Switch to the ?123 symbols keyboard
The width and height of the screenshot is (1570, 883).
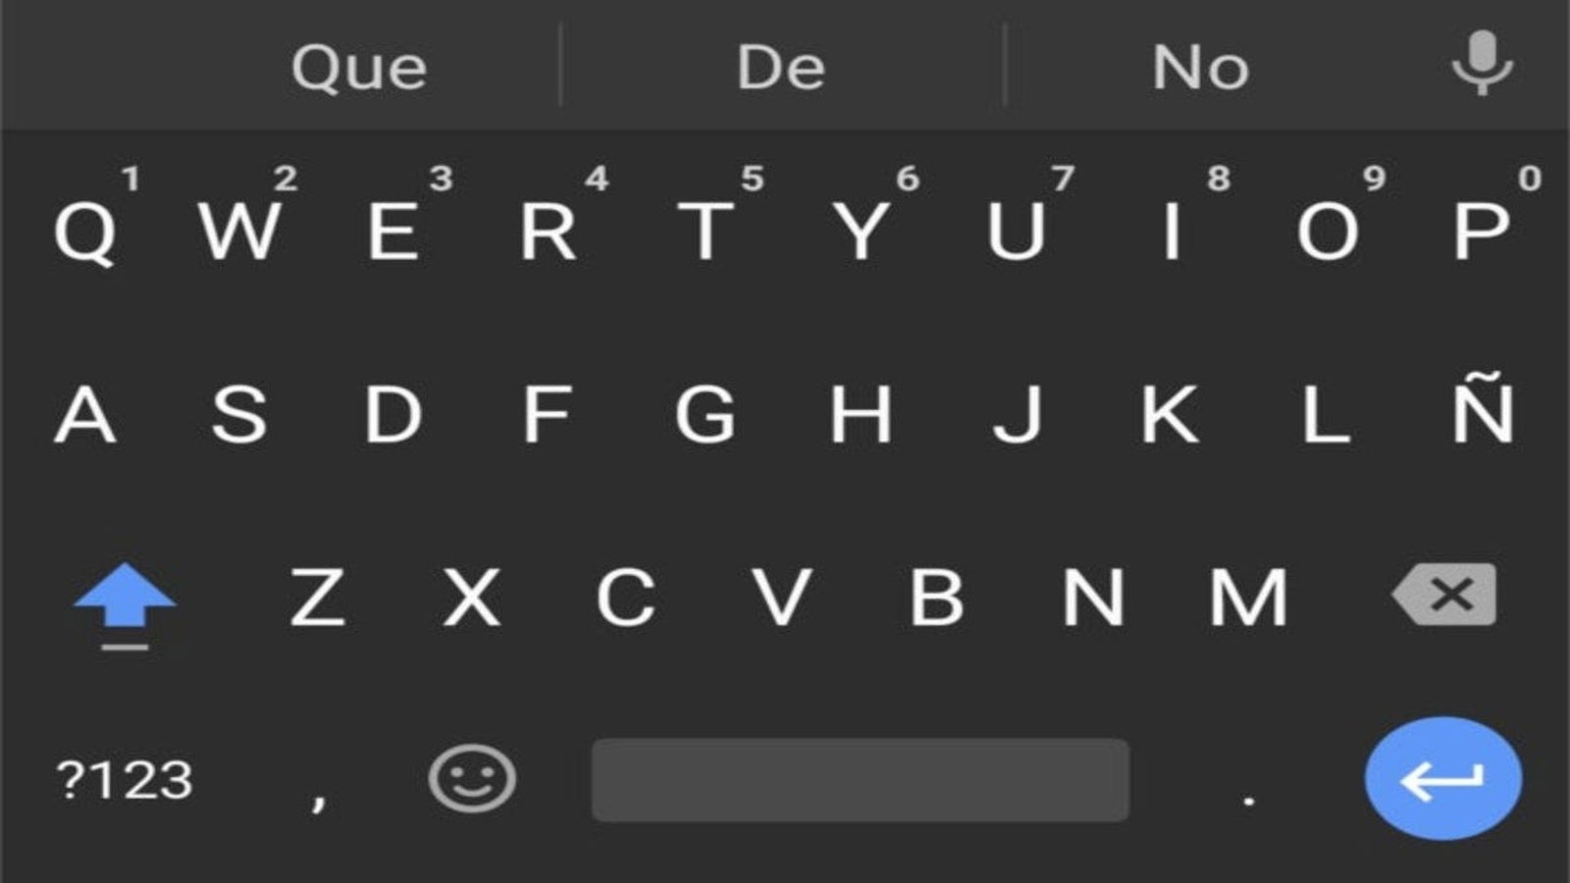[x=125, y=781]
